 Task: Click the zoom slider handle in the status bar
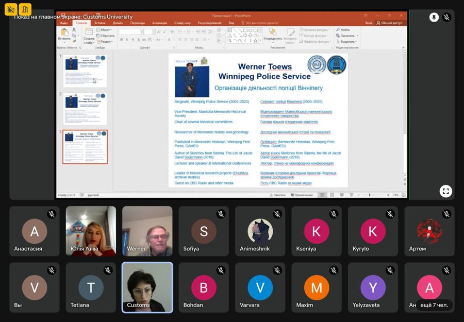(x=370, y=195)
